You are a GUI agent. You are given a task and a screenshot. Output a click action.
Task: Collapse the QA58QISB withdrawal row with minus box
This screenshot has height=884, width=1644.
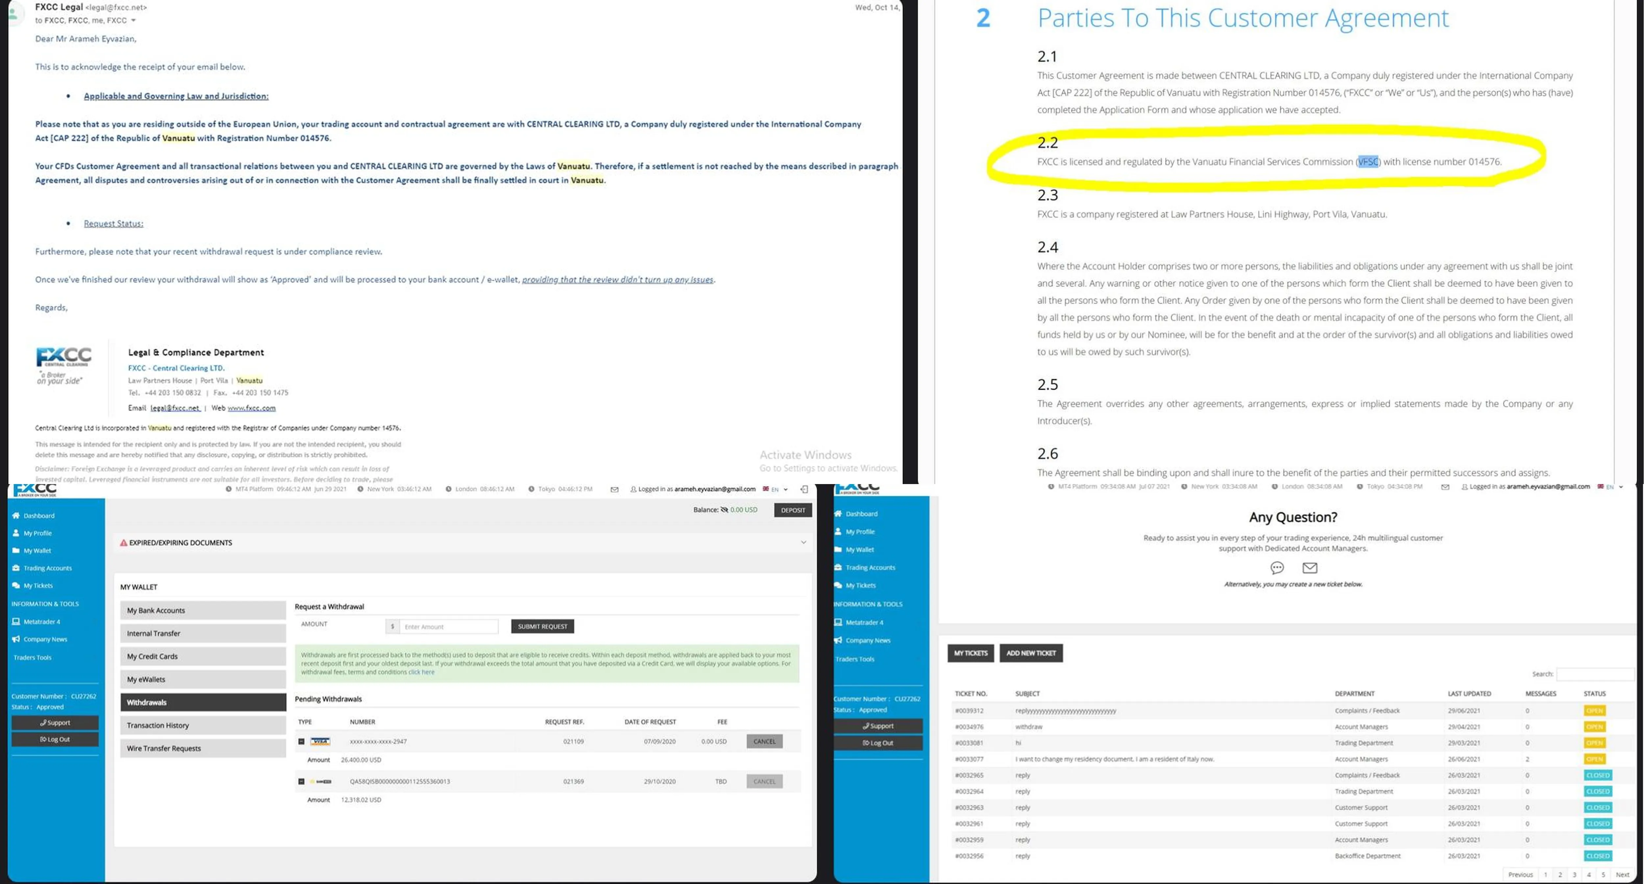301,781
